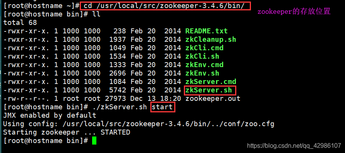Click the green terminal cursor block
The height and width of the screenshot is (153, 345).
point(94,140)
